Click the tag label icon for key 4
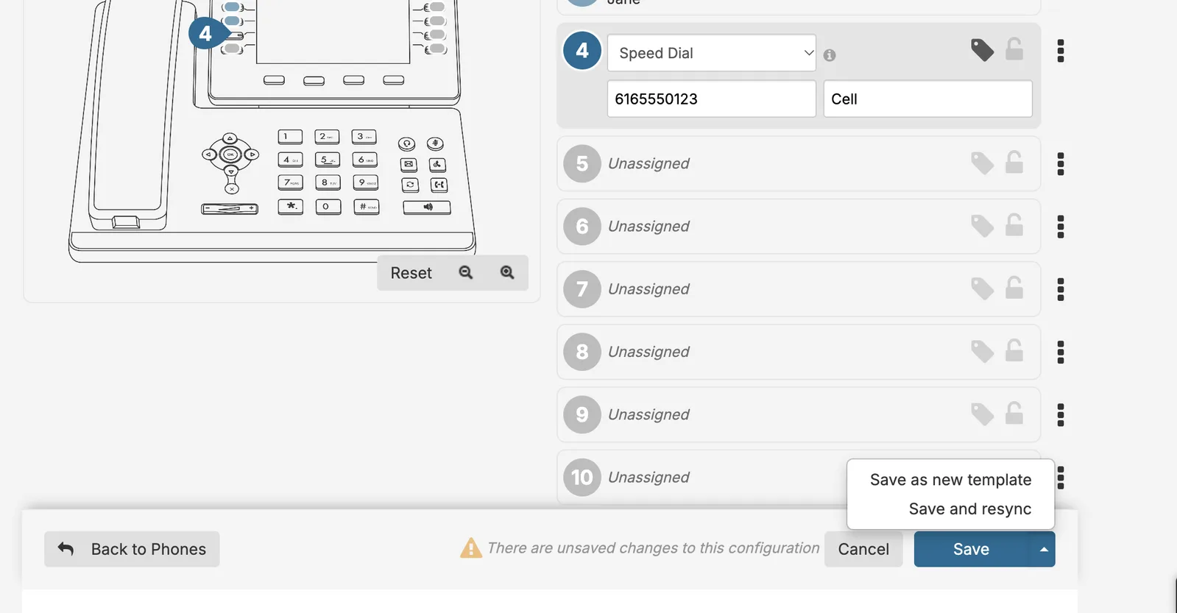 (x=982, y=50)
